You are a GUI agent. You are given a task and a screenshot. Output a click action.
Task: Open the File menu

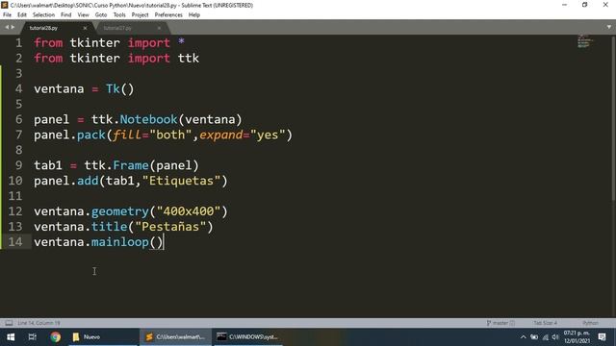point(7,15)
